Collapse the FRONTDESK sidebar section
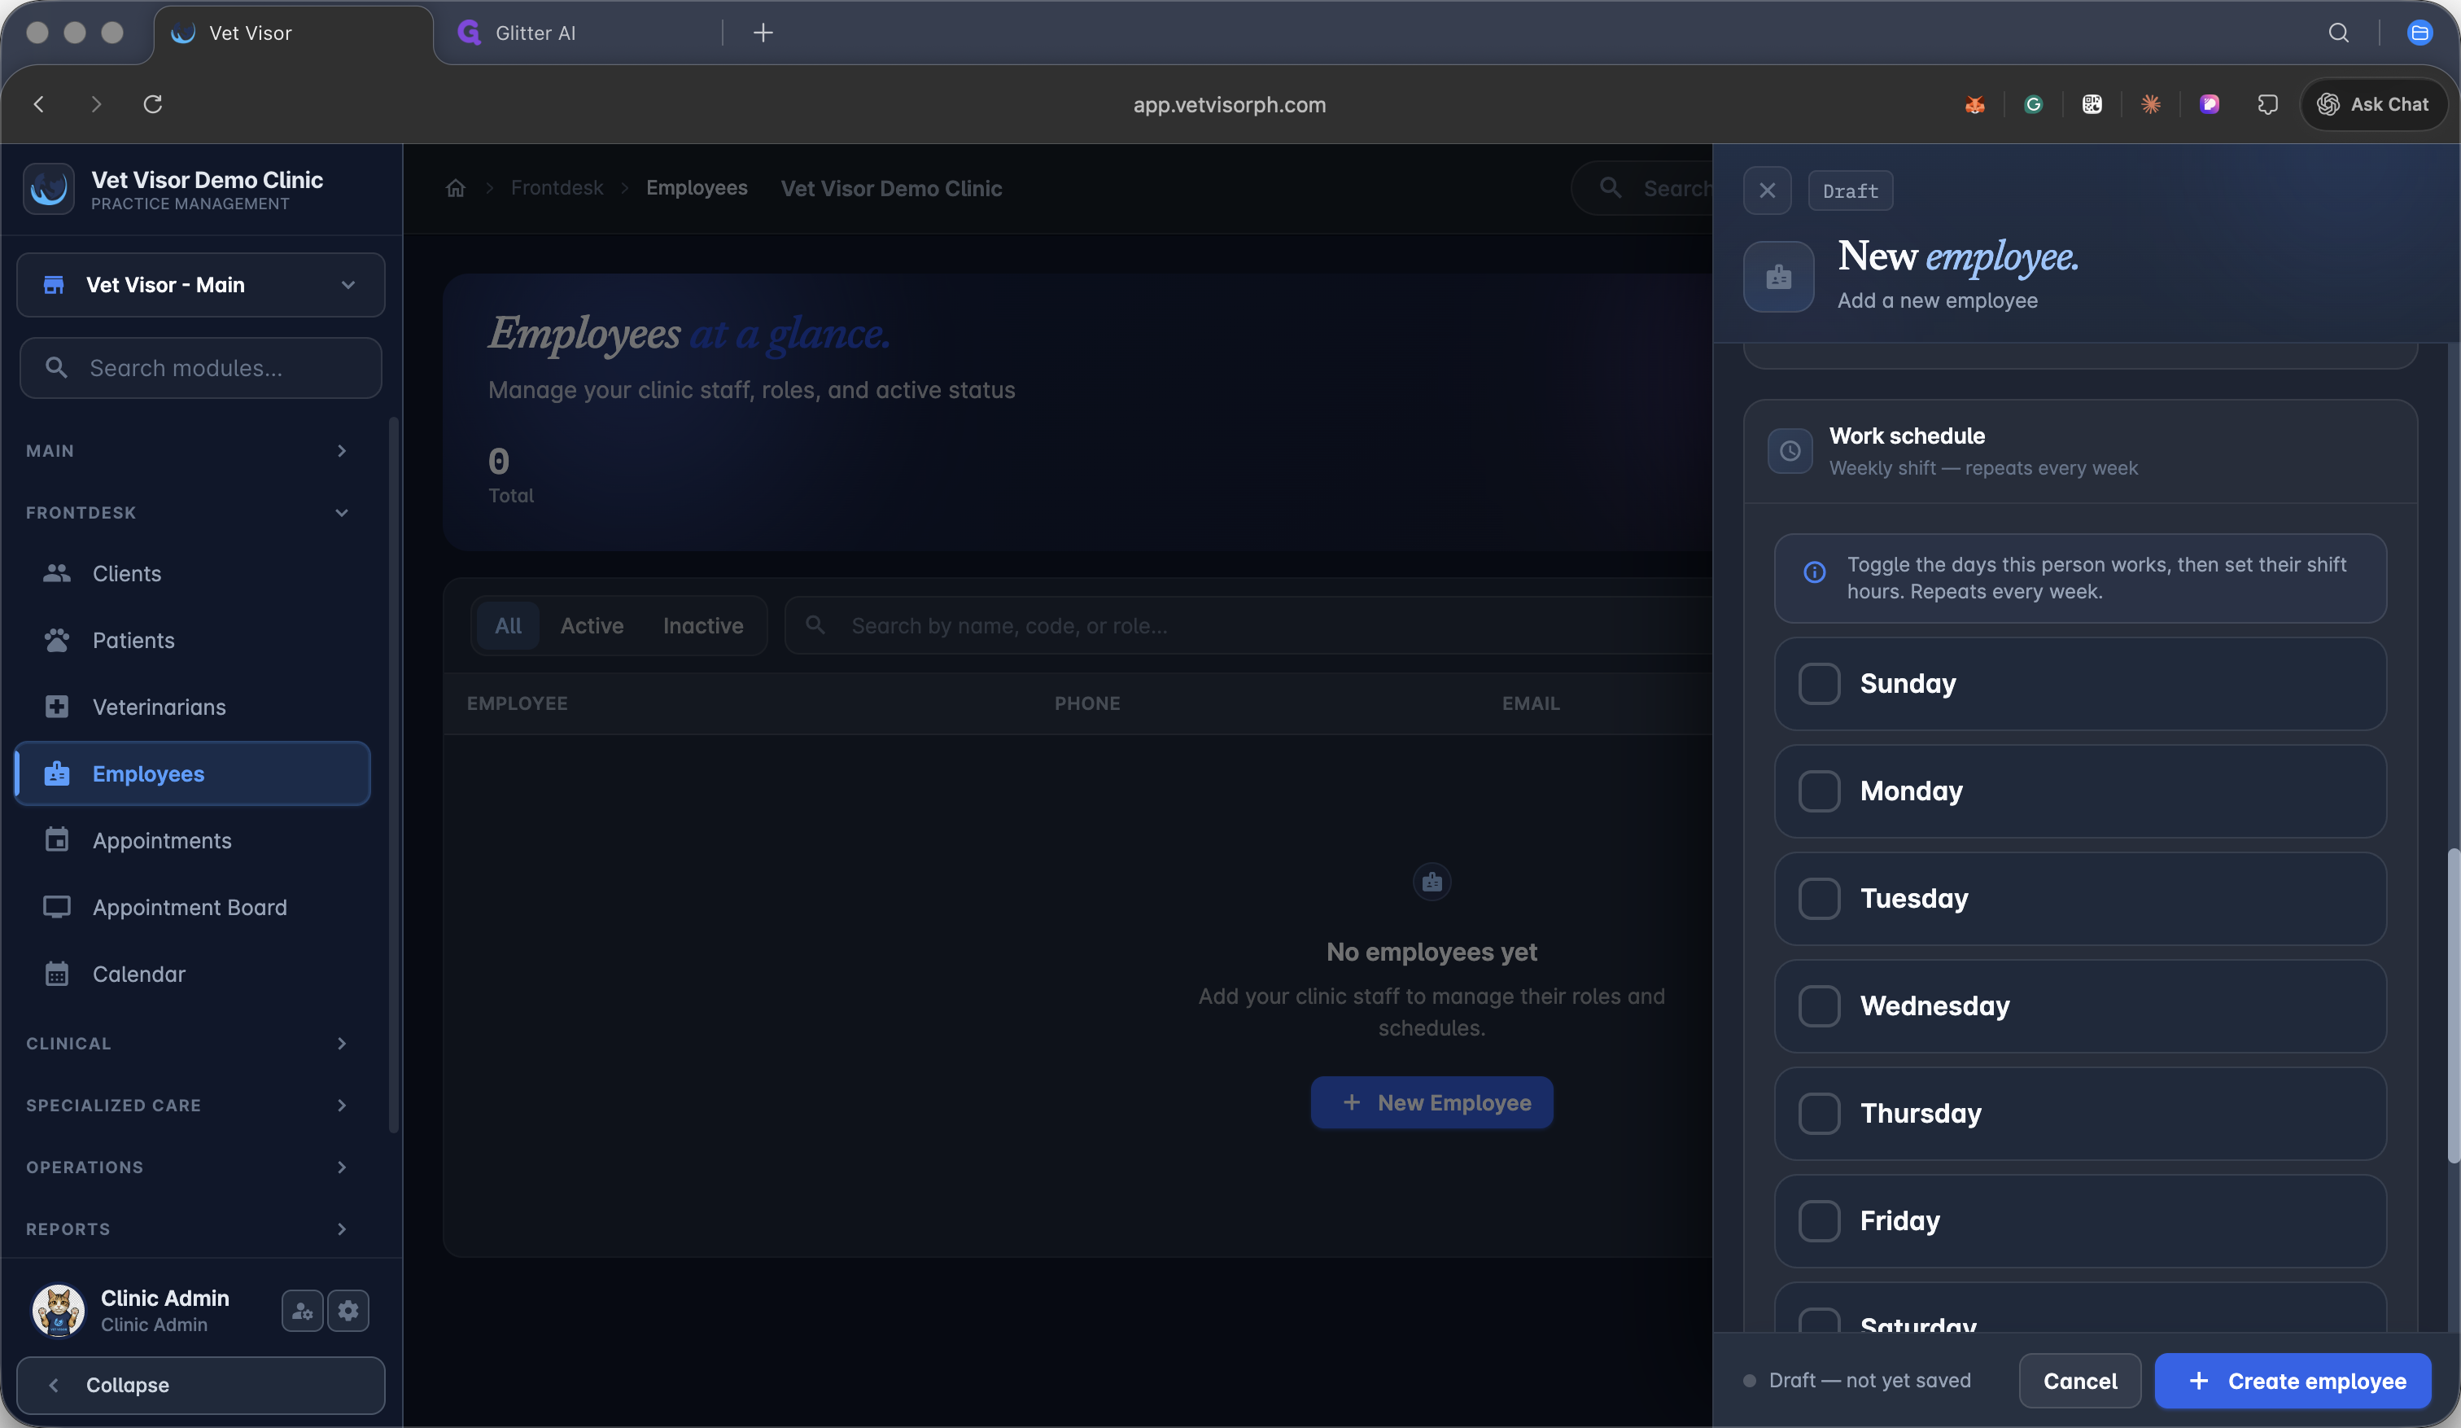 tap(187, 512)
